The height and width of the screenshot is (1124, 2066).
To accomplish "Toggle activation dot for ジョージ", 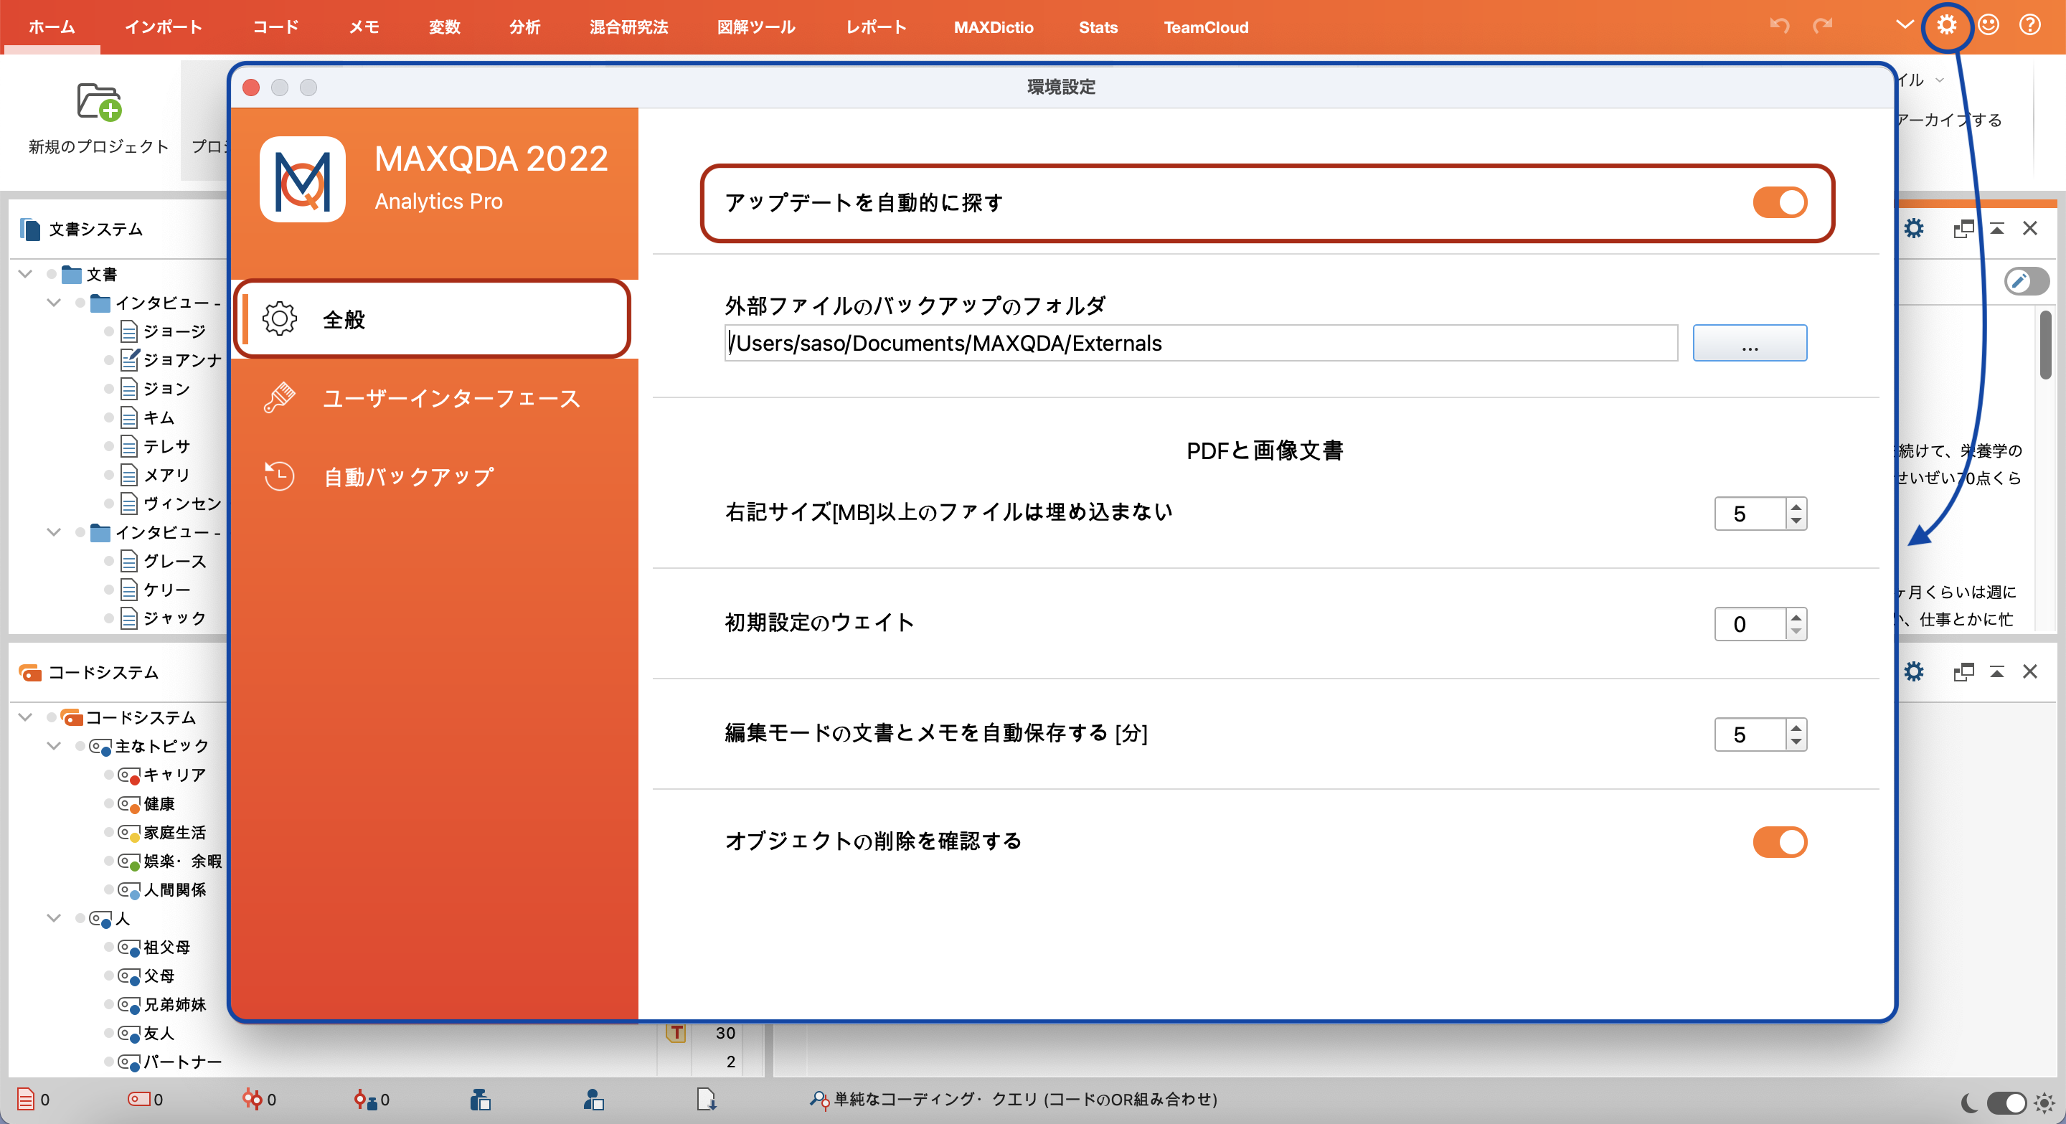I will click(x=109, y=331).
